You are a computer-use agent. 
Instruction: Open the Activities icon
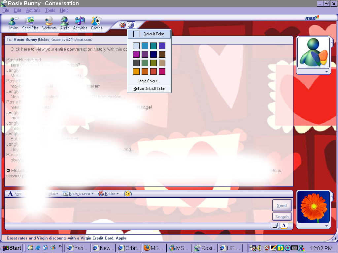pyautogui.click(x=80, y=23)
